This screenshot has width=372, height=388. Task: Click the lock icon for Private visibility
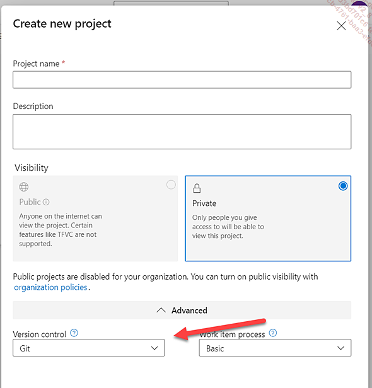coord(197,188)
